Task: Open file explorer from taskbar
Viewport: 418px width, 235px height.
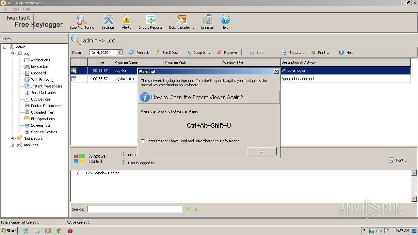Action: click(37, 231)
